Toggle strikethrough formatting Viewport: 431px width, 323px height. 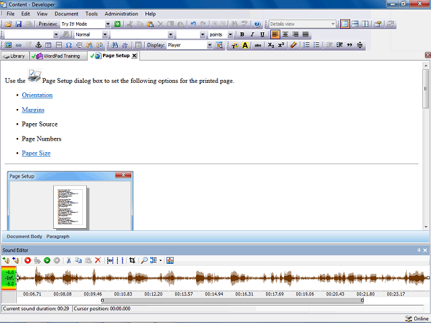(x=257, y=45)
